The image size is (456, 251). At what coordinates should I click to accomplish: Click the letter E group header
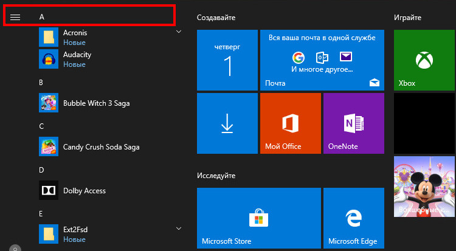(x=41, y=214)
